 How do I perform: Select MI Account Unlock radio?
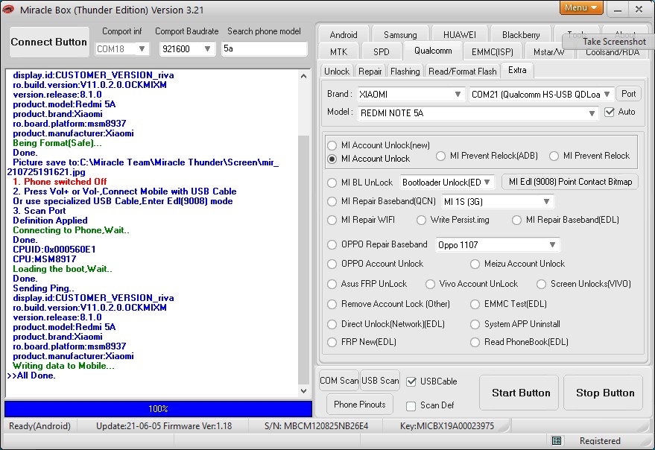[332, 159]
